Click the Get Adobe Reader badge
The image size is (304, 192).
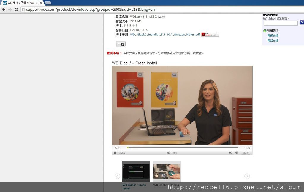[210, 35]
